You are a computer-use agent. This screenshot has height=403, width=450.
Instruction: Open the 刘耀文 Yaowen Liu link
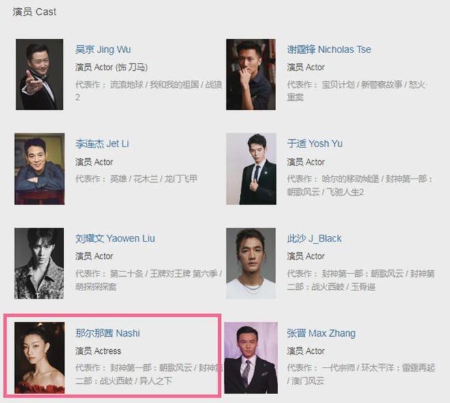[115, 239]
